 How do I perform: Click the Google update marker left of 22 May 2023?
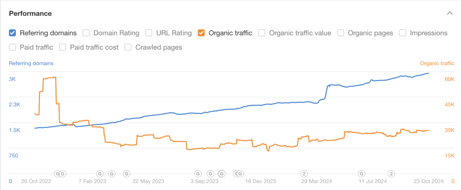pyautogui.click(x=126, y=174)
